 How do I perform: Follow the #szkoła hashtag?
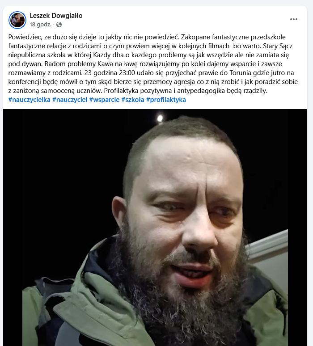click(133, 100)
